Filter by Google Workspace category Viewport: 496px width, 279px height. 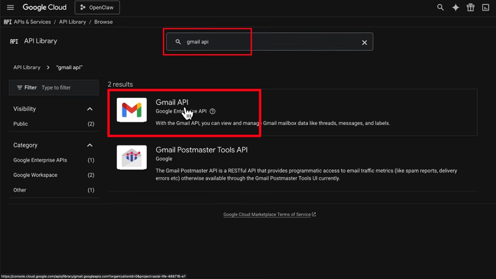(35, 175)
